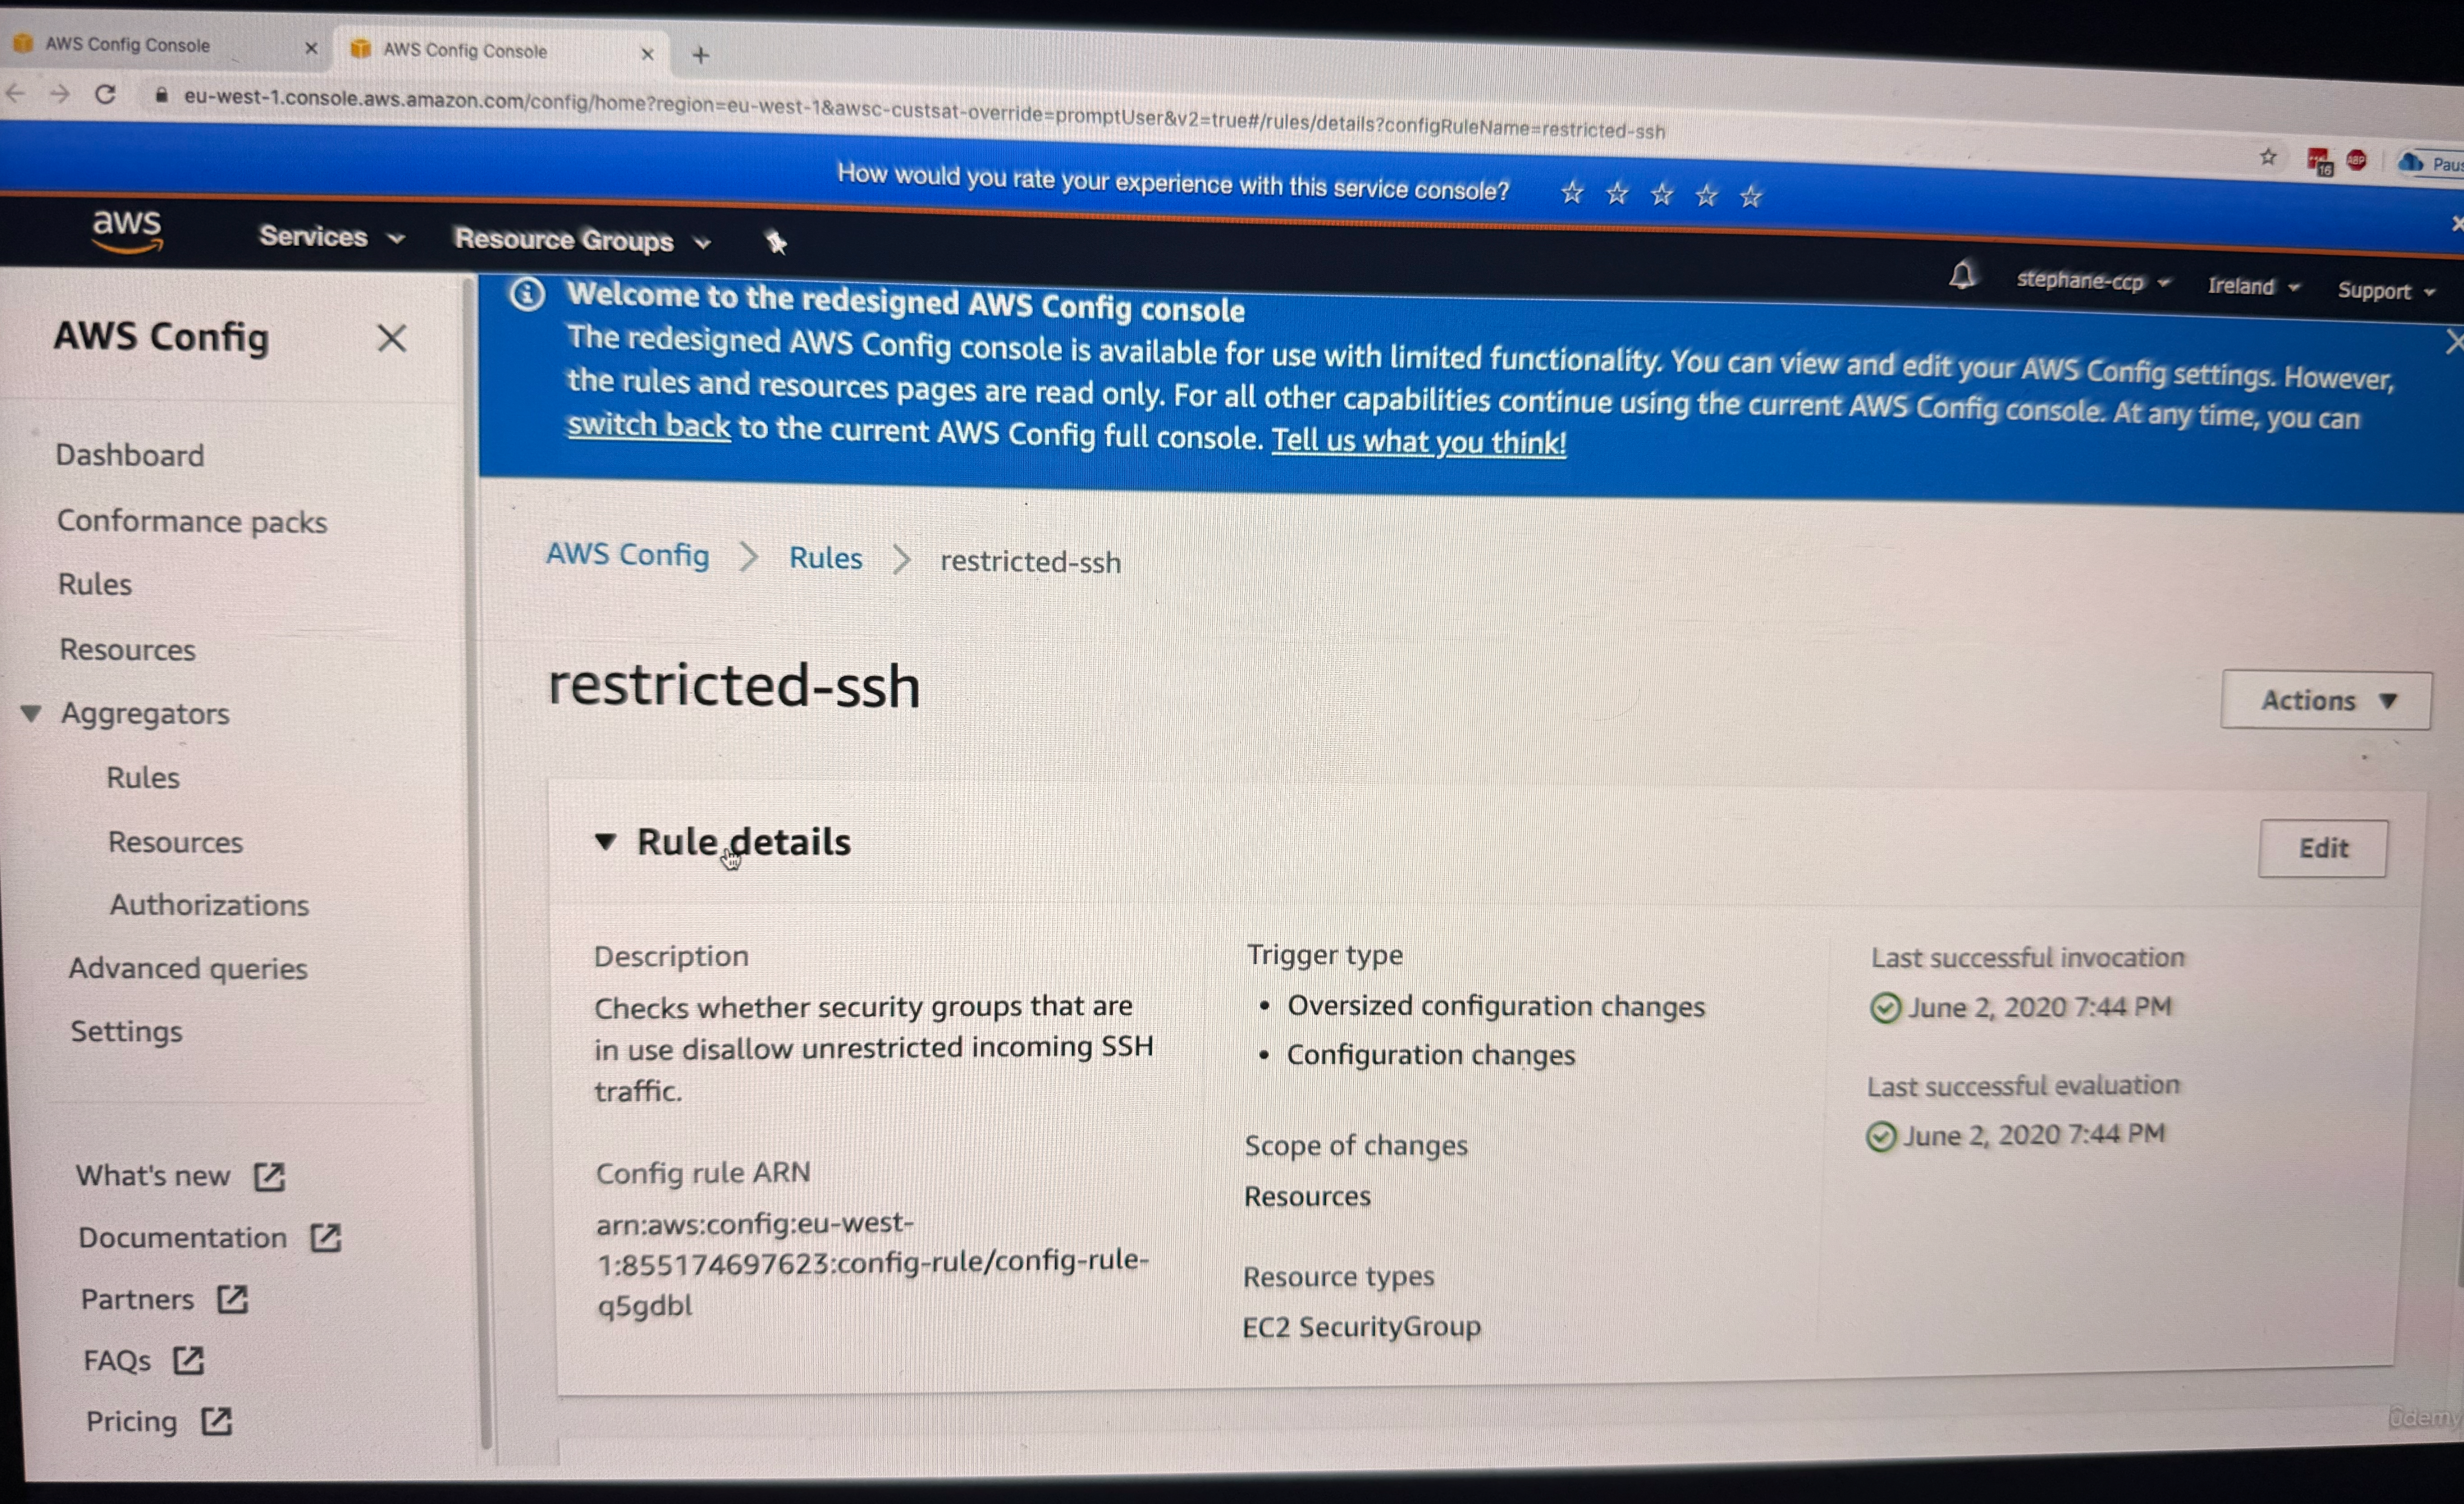This screenshot has height=1504, width=2464.
Task: Click the pin shortcut icon in header
Action: [776, 242]
